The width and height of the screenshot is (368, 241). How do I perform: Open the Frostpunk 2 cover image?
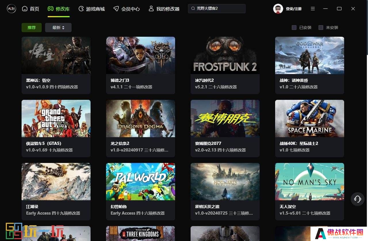tap(225, 55)
